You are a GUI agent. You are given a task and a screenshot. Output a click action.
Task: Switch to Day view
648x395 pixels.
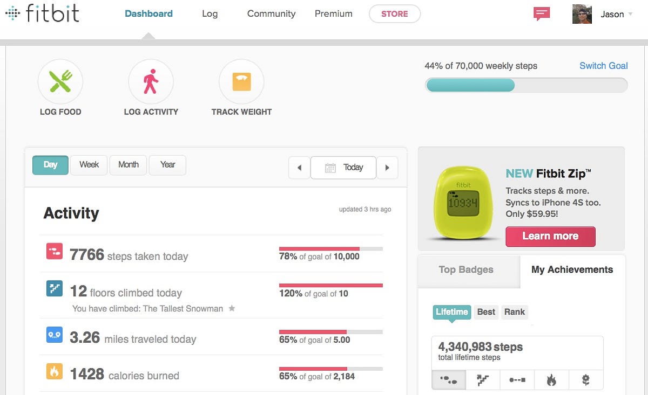coord(50,165)
